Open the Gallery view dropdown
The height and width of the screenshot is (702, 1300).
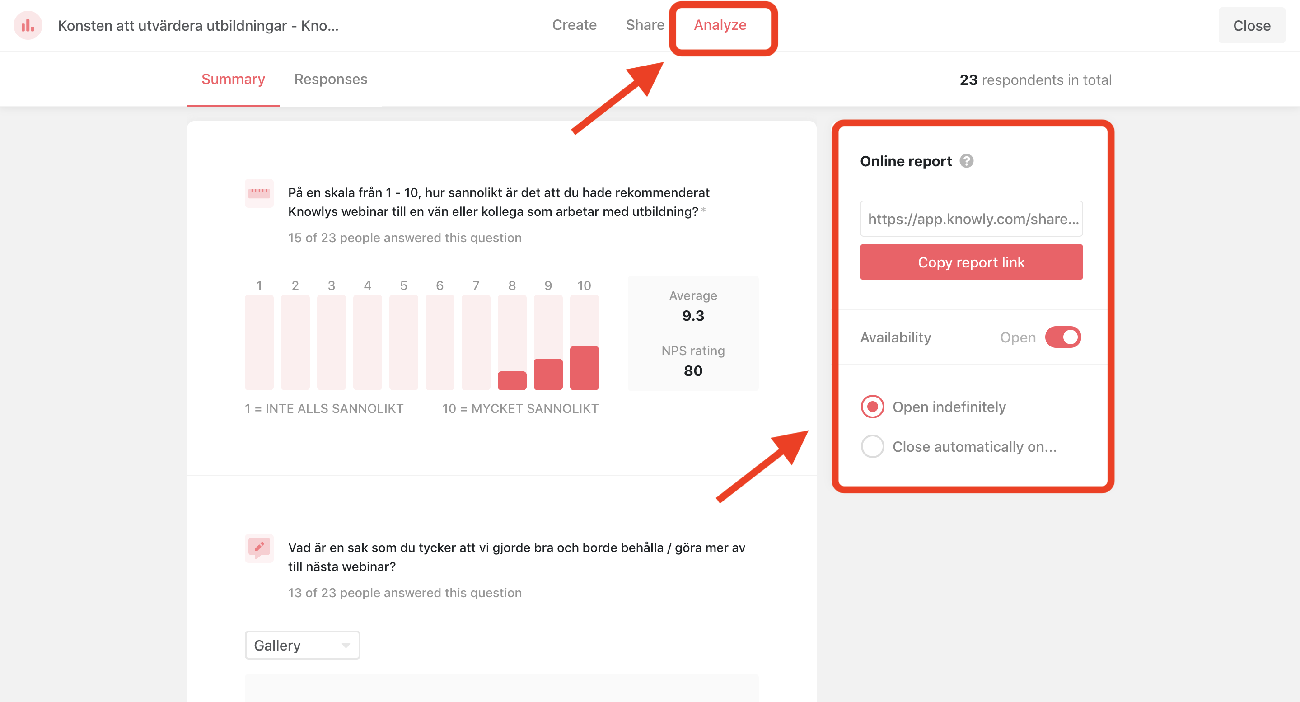[x=302, y=645]
